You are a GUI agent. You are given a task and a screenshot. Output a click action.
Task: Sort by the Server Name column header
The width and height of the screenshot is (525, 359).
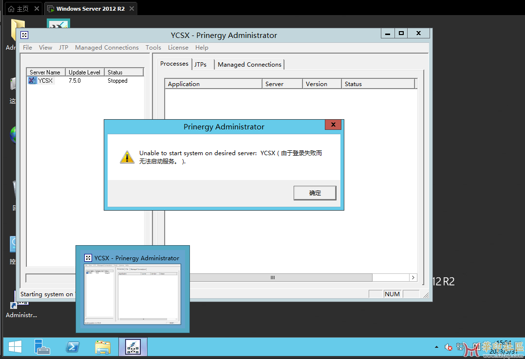pos(46,72)
